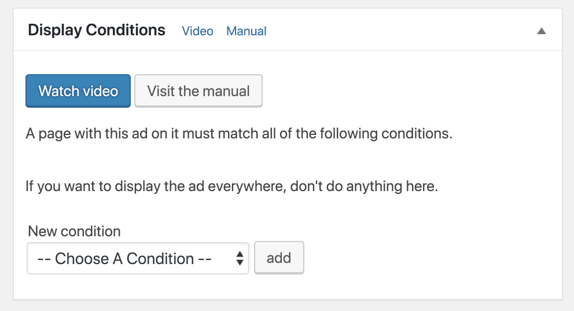Collapse the Display Conditions panel triangle
The height and width of the screenshot is (311, 574).
pos(541,31)
